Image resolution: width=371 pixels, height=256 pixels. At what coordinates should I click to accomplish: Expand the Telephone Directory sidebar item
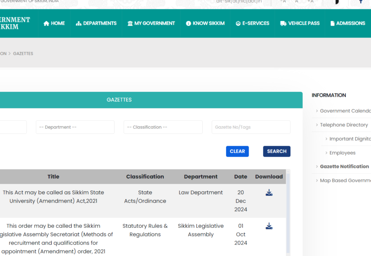(x=344, y=125)
